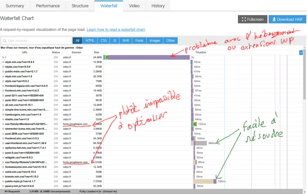Open the Video tab
307x194 pixels.
point(134,5)
